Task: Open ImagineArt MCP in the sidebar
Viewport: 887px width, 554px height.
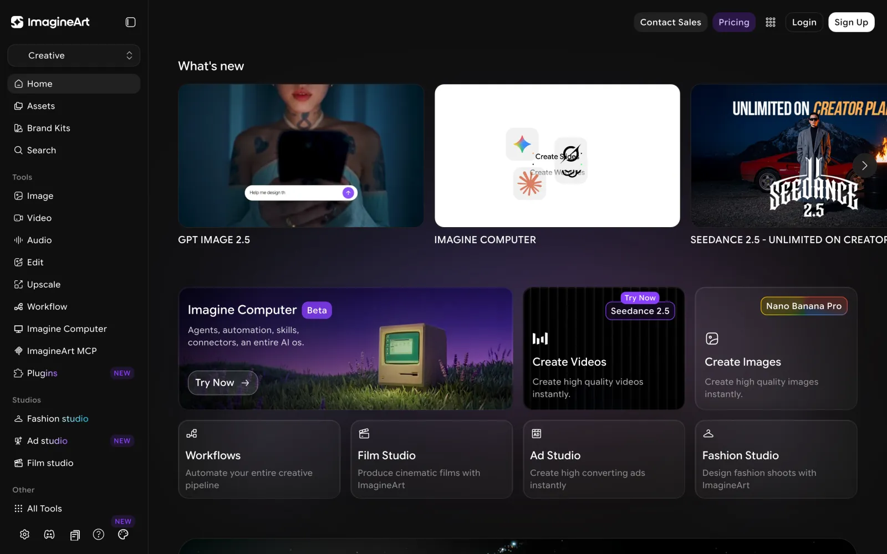Action: click(x=74, y=351)
